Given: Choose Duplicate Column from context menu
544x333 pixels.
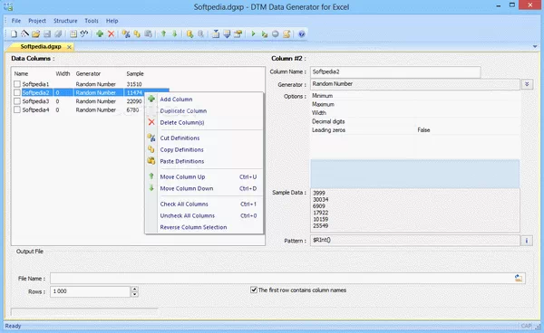Looking at the screenshot, I should coord(204,110).
